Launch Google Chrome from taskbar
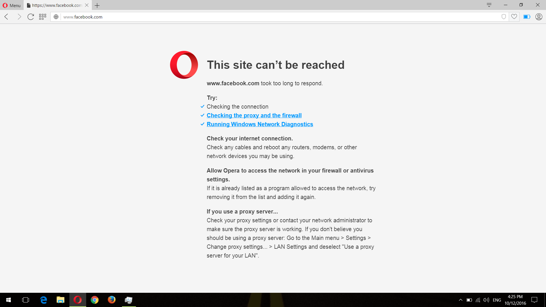The height and width of the screenshot is (307, 546). click(x=95, y=300)
